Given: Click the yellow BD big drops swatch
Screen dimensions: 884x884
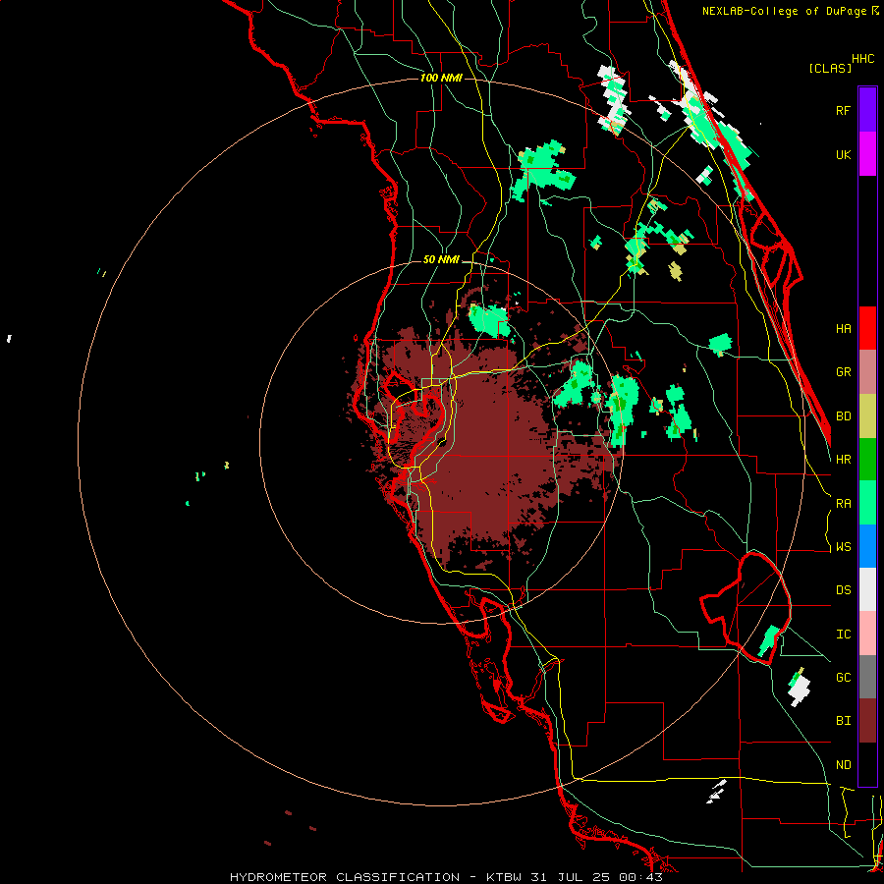Looking at the screenshot, I should [x=867, y=416].
